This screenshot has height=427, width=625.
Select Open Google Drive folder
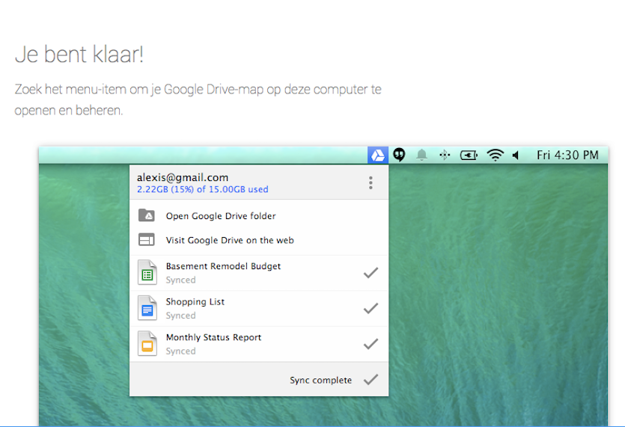(259, 215)
